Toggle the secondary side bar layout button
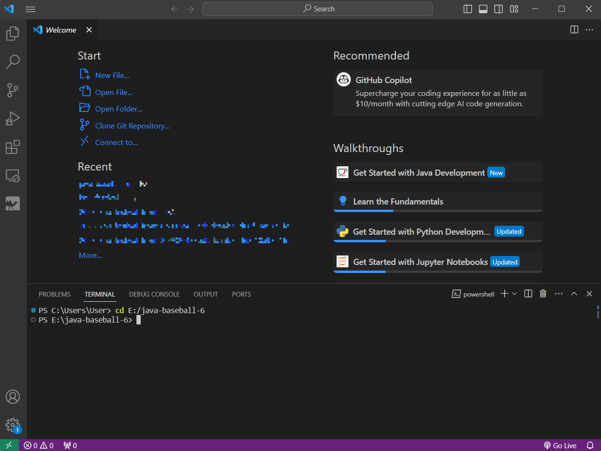 pos(499,9)
